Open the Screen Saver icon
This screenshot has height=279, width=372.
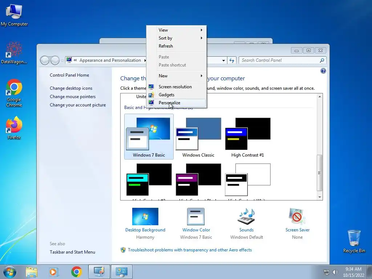point(297,217)
